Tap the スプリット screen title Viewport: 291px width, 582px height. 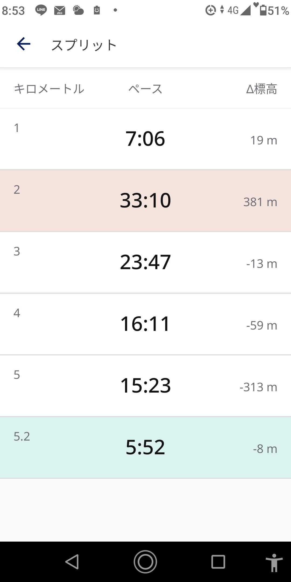click(84, 45)
